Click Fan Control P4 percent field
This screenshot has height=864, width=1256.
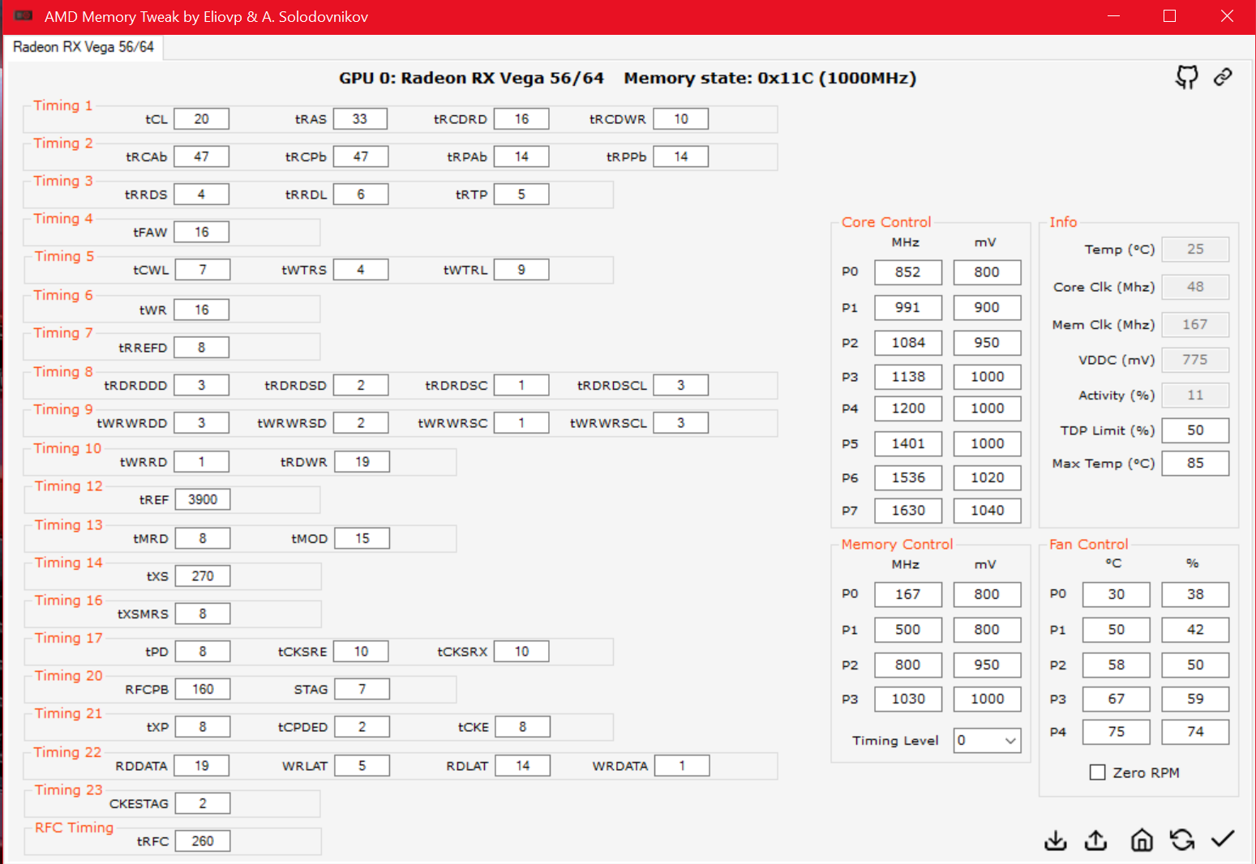[x=1195, y=732]
